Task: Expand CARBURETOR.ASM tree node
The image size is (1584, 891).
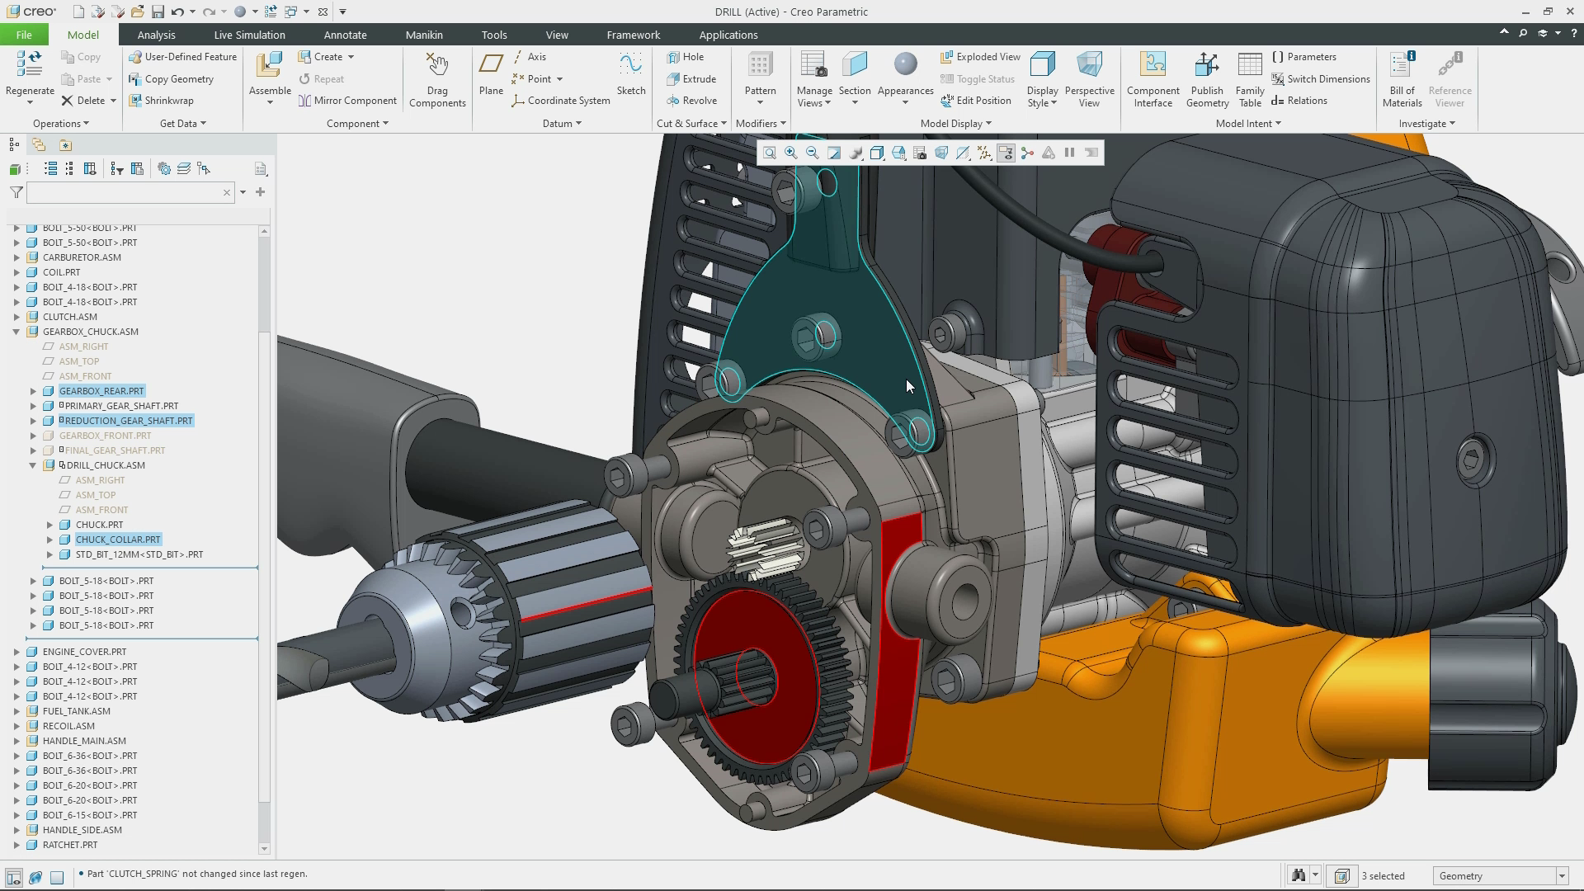Action: pos(16,257)
